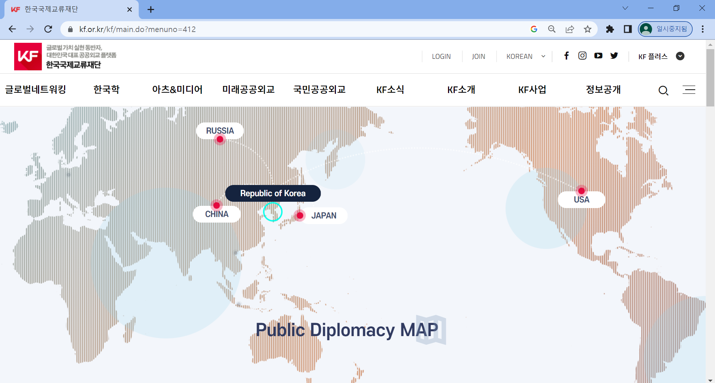This screenshot has height=383, width=715.
Task: Visit the KF Facebook page
Action: coord(566,56)
